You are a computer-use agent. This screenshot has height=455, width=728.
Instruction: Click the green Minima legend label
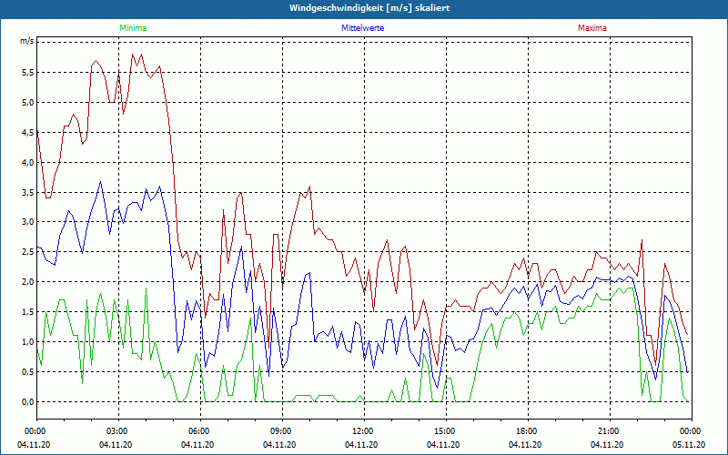coord(133,28)
